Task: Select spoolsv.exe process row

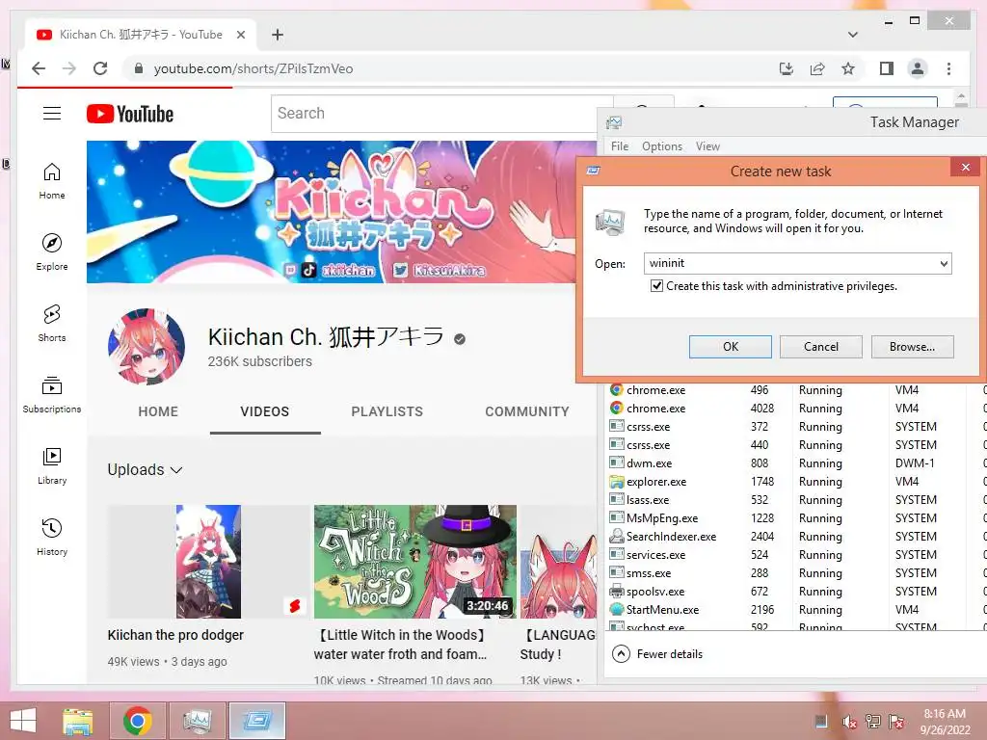Action: pos(795,593)
